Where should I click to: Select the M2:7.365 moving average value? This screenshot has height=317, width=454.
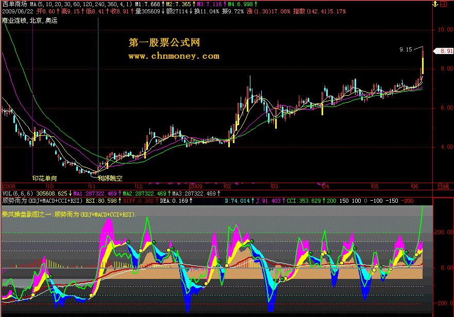pyautogui.click(x=179, y=4)
